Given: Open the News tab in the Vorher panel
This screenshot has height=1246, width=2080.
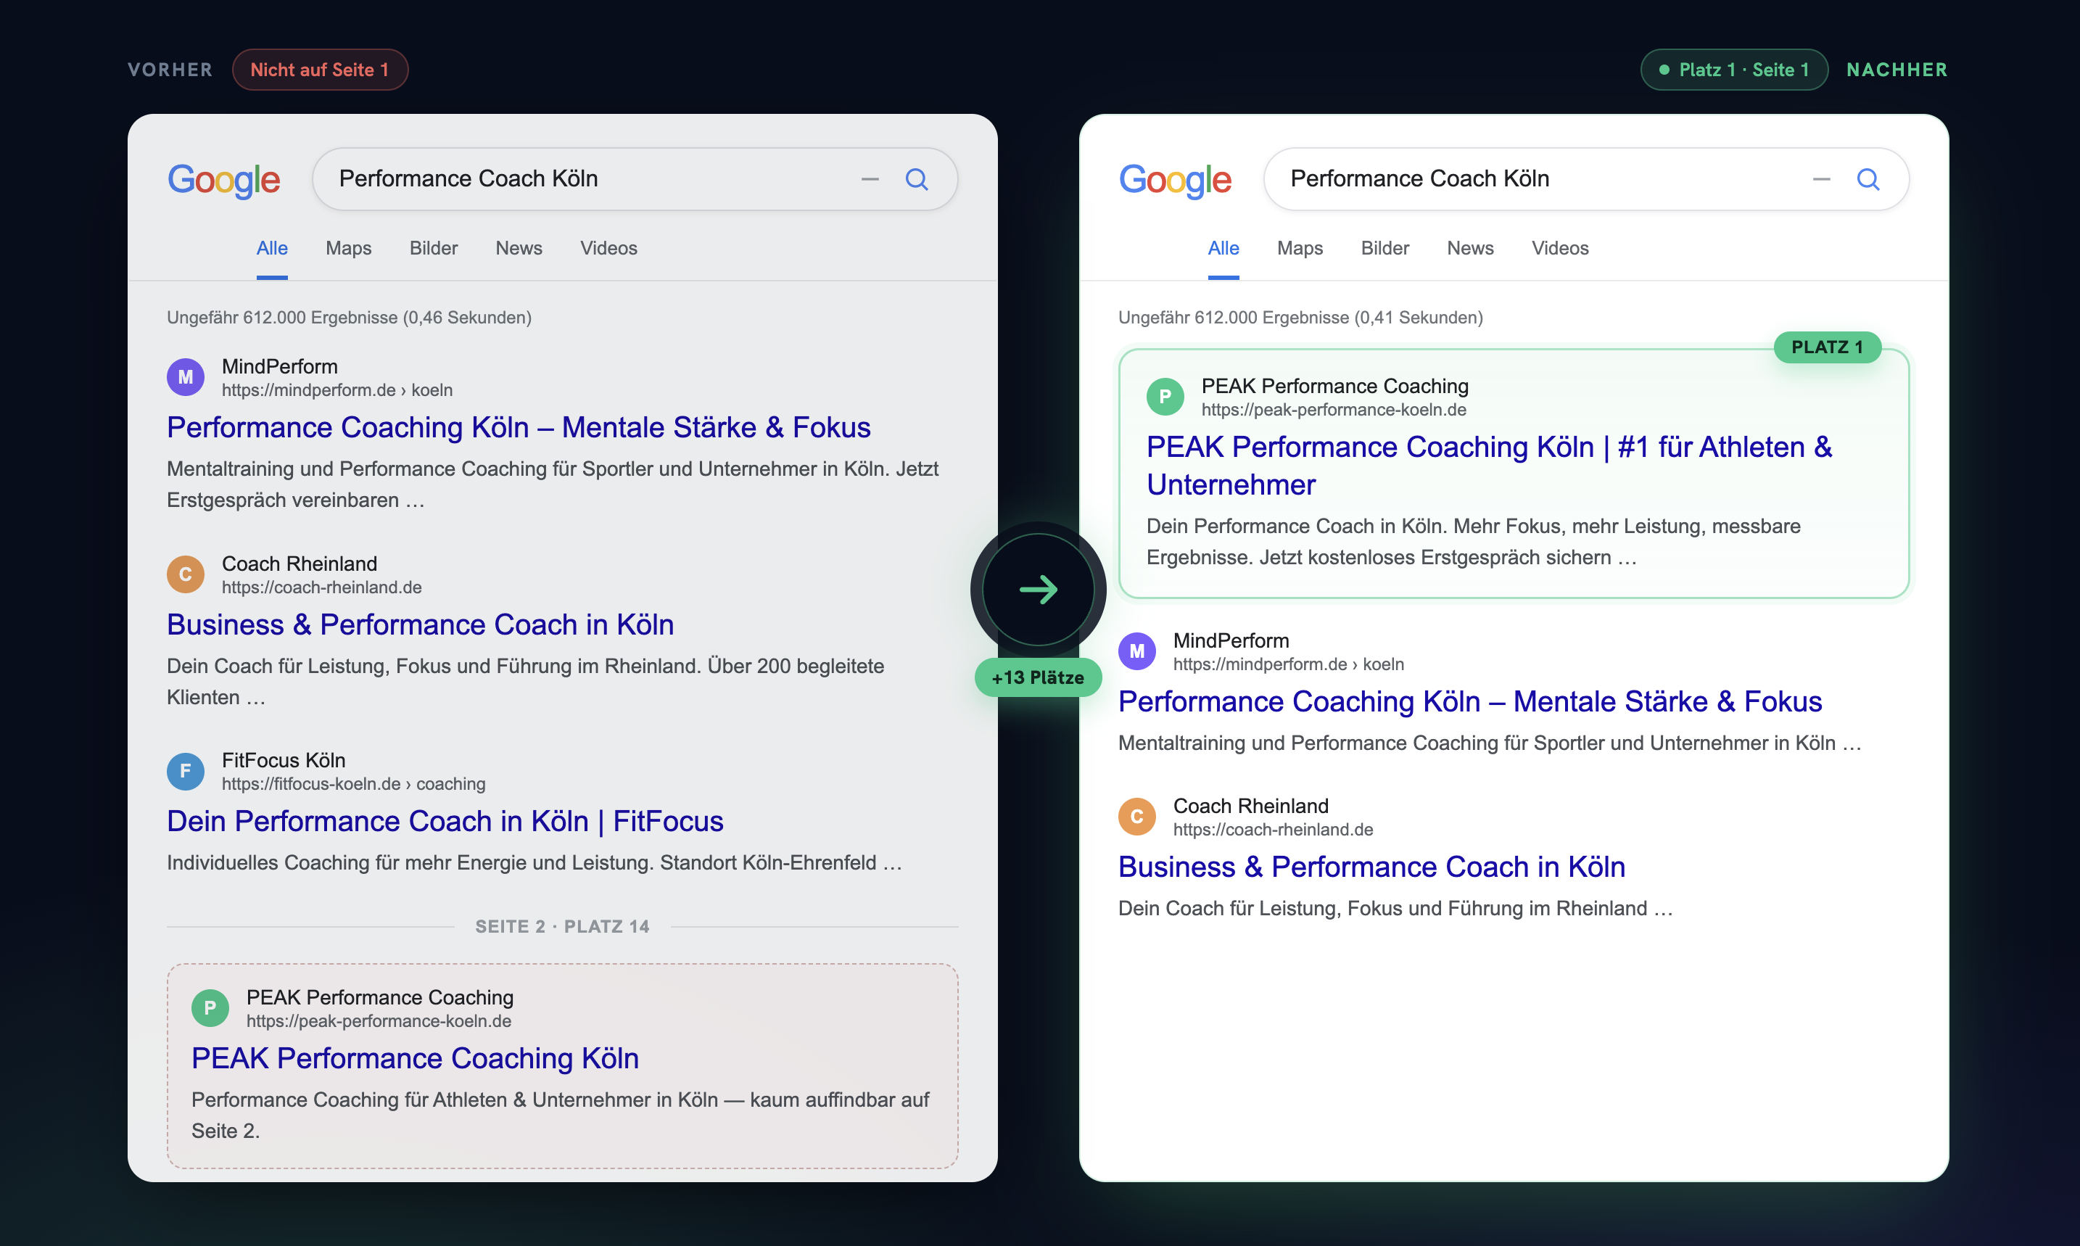Looking at the screenshot, I should tap(519, 248).
